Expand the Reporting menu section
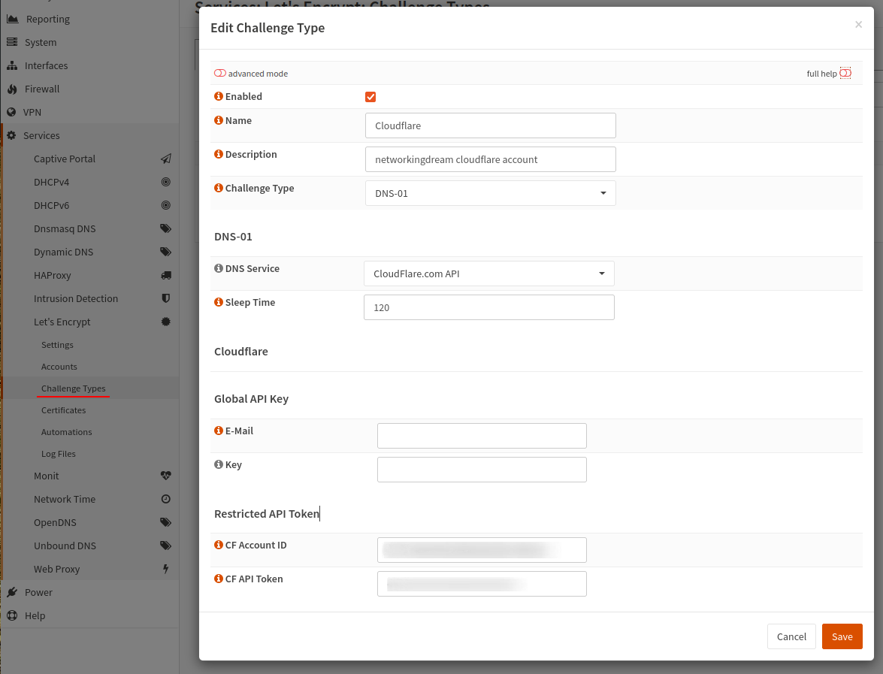 (47, 19)
